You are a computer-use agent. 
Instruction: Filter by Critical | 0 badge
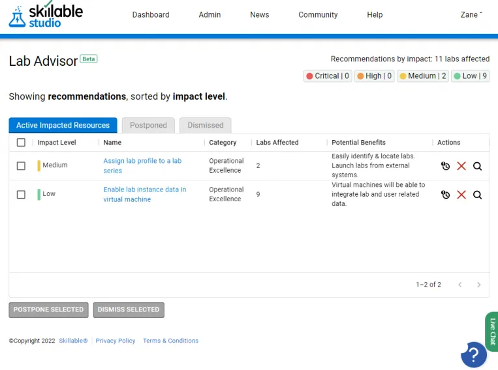pos(328,76)
